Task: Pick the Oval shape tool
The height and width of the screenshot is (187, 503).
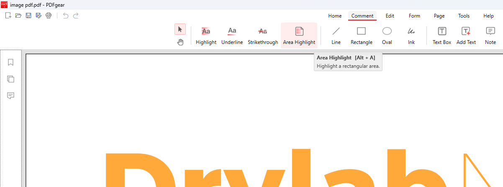Action: pyautogui.click(x=387, y=36)
